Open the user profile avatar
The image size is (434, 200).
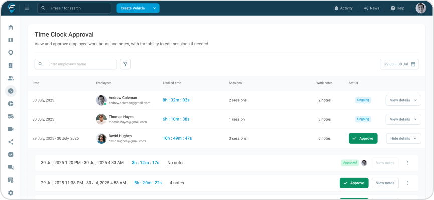[x=421, y=8]
